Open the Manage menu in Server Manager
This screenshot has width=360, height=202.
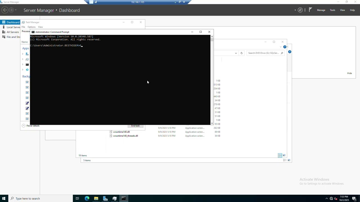321,10
